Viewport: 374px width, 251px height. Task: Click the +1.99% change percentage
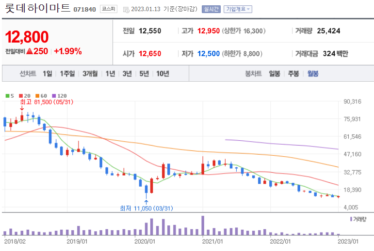(68, 51)
